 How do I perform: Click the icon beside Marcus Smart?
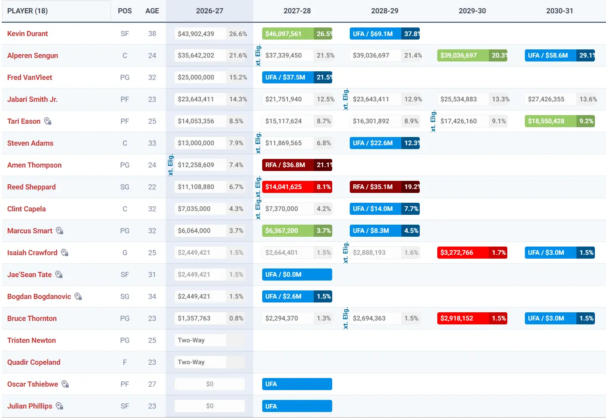60,231
